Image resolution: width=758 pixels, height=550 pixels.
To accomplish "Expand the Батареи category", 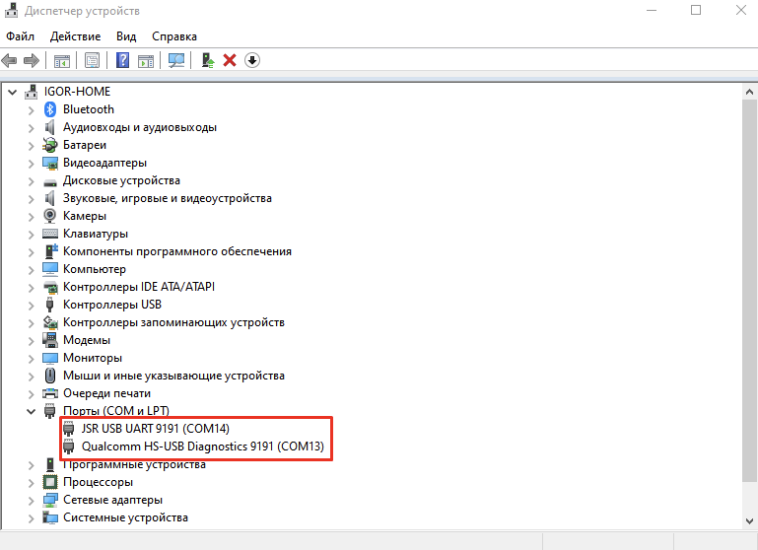I will [31, 146].
